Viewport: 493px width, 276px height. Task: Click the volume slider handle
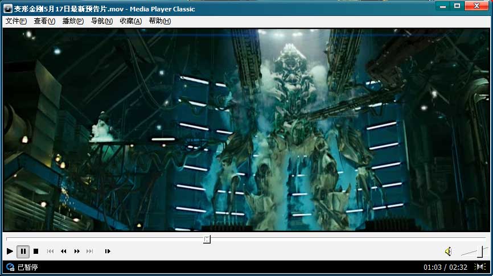click(x=480, y=252)
